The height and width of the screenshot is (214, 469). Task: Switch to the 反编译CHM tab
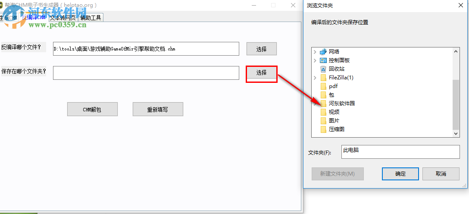34,18
